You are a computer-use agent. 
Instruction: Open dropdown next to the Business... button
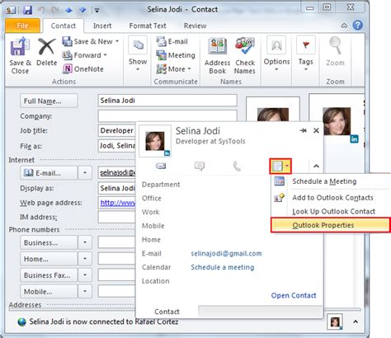pos(85,242)
